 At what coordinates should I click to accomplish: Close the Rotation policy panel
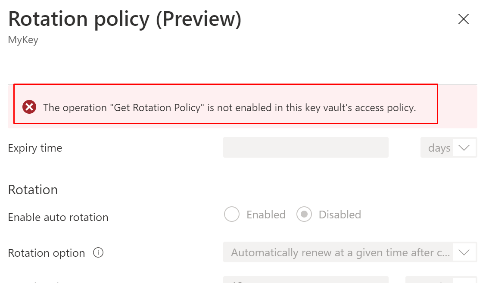pyautogui.click(x=463, y=19)
